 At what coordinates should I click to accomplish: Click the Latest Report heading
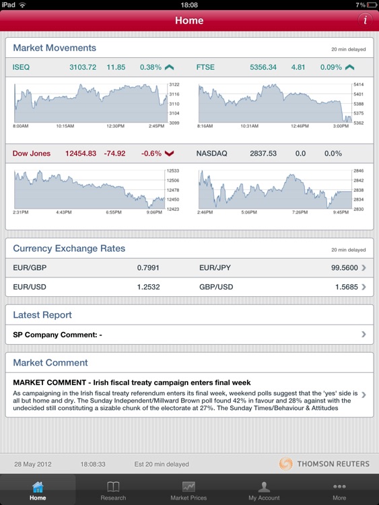[42, 314]
